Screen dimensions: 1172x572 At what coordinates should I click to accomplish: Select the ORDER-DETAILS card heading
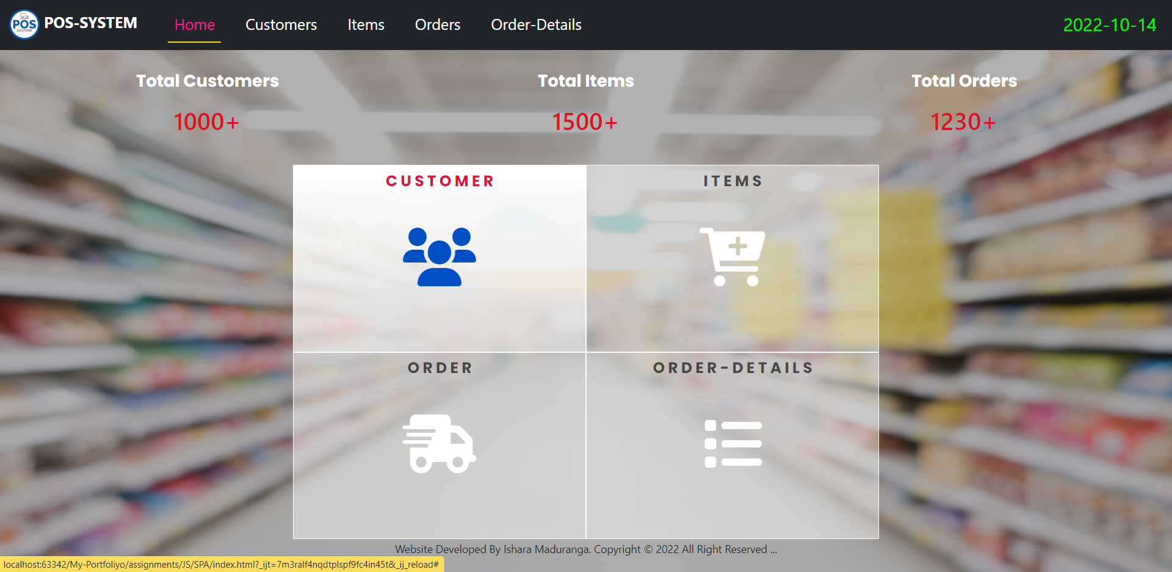coord(733,368)
